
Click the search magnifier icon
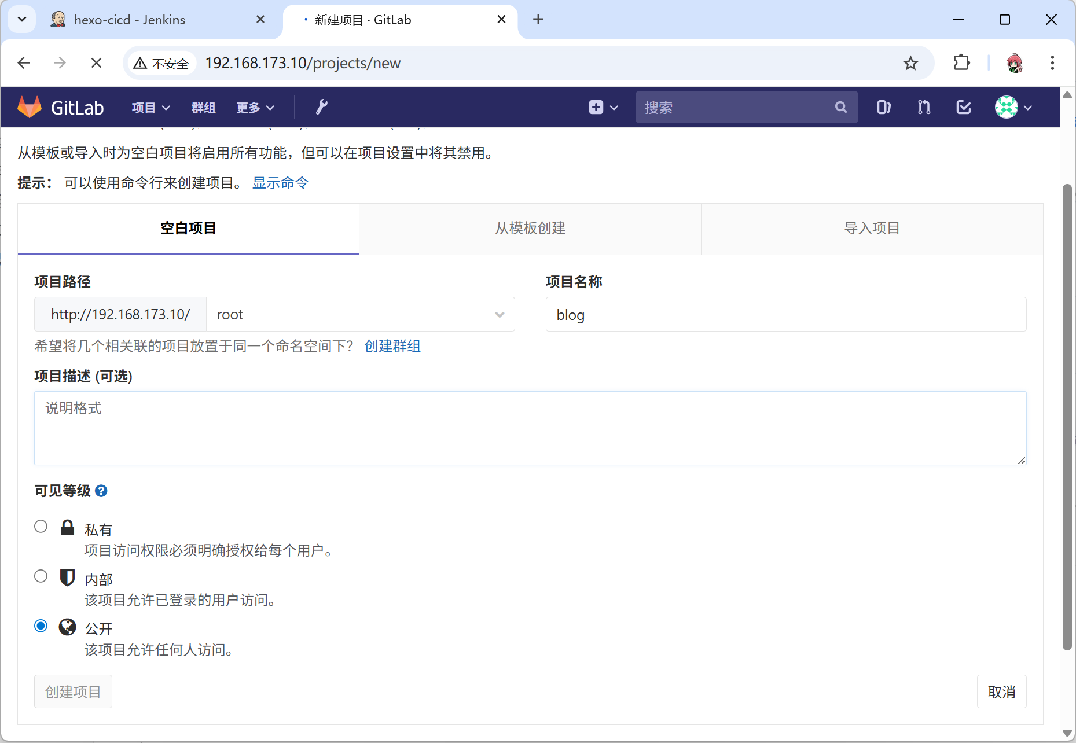click(x=840, y=107)
